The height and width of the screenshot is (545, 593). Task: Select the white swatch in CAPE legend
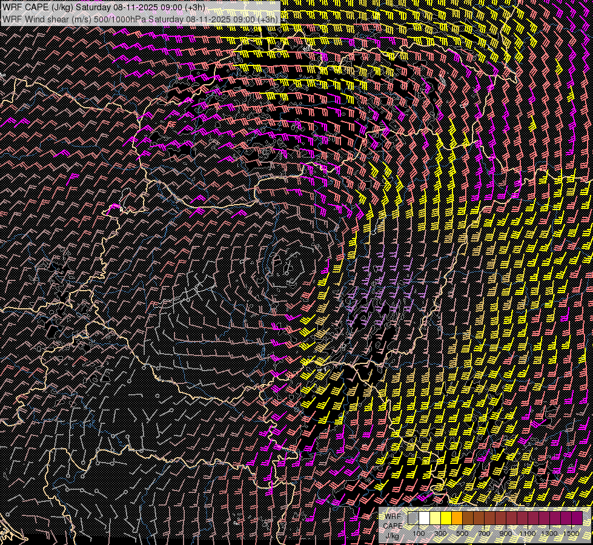[x=424, y=518]
